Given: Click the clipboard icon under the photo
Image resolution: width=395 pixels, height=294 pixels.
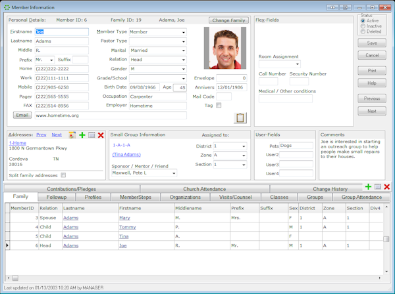Looking at the screenshot, I should 240,118.
